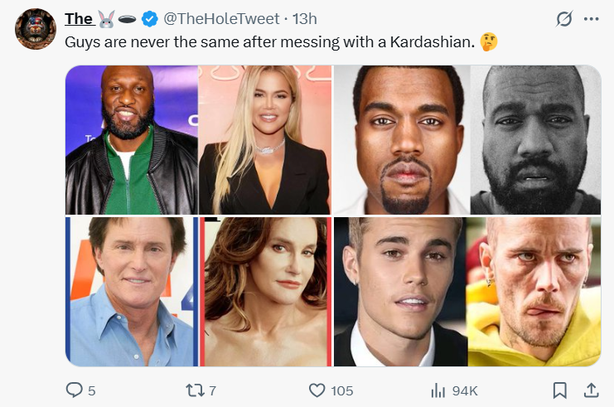Open photo of man in green jacket

point(131,139)
